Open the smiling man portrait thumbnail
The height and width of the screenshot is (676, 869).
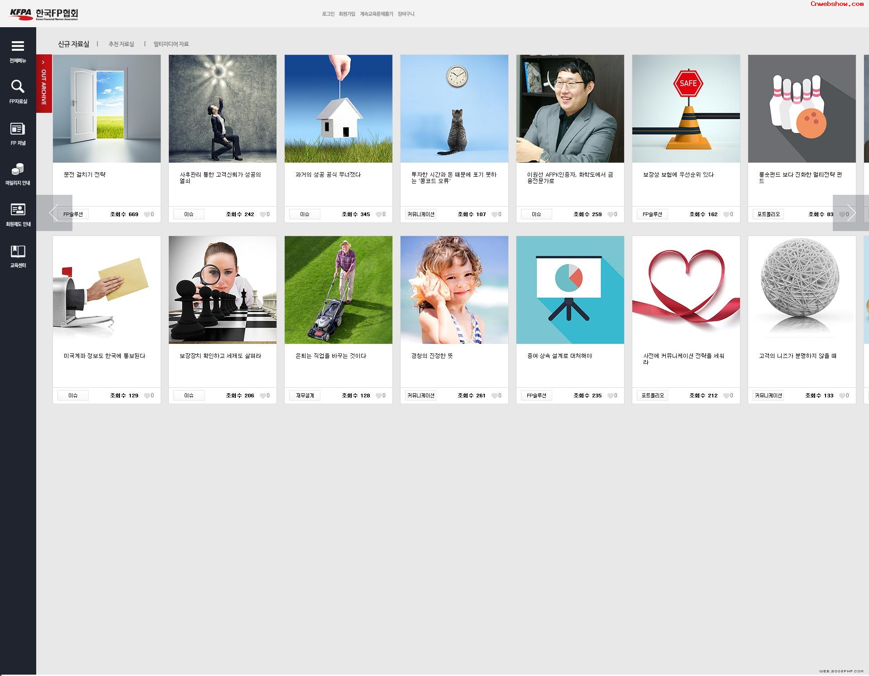(570, 109)
